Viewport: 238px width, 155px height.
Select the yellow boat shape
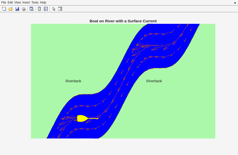[x=83, y=118]
